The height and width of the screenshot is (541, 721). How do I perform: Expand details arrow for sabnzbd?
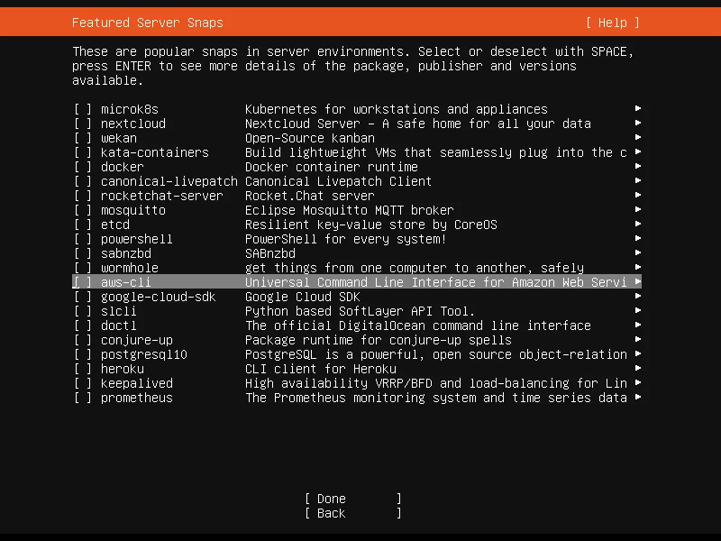638,252
